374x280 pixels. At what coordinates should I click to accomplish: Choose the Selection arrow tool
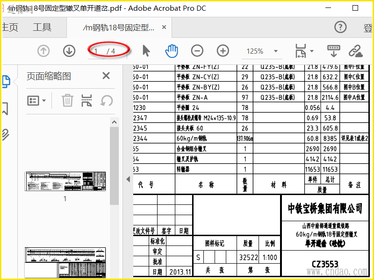point(146,51)
